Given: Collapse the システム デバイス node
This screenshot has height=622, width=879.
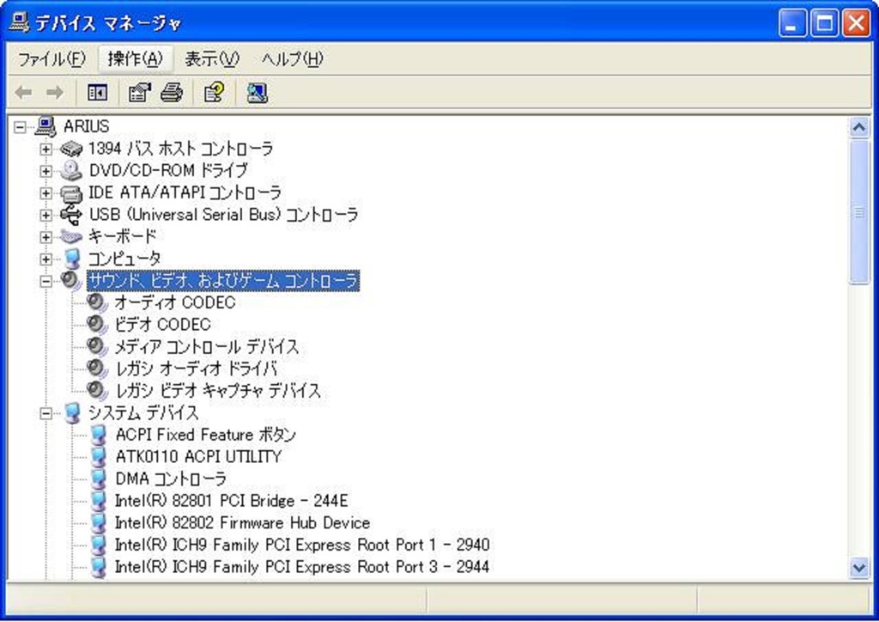Looking at the screenshot, I should click(46, 413).
